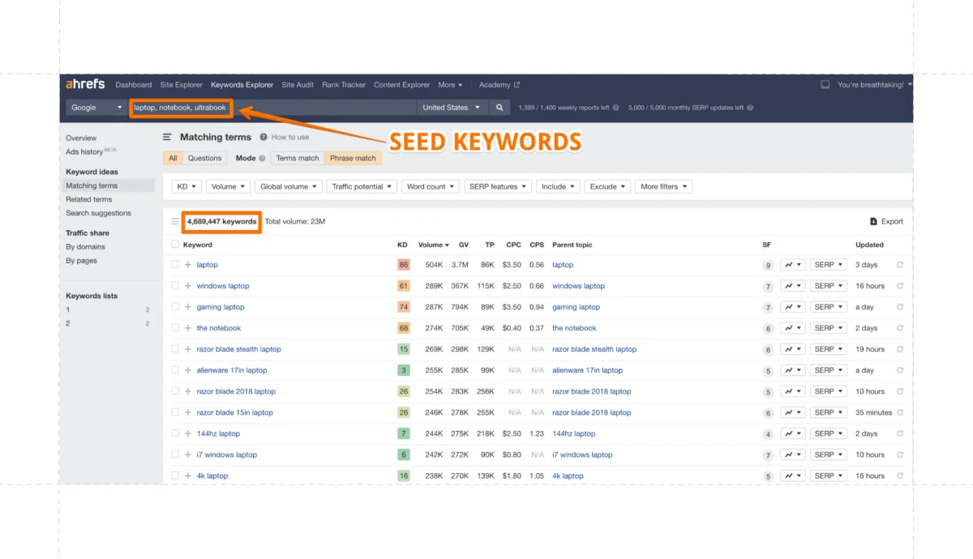Image resolution: width=973 pixels, height=559 pixels.
Task: Switch to the Questions tab
Action: click(204, 157)
